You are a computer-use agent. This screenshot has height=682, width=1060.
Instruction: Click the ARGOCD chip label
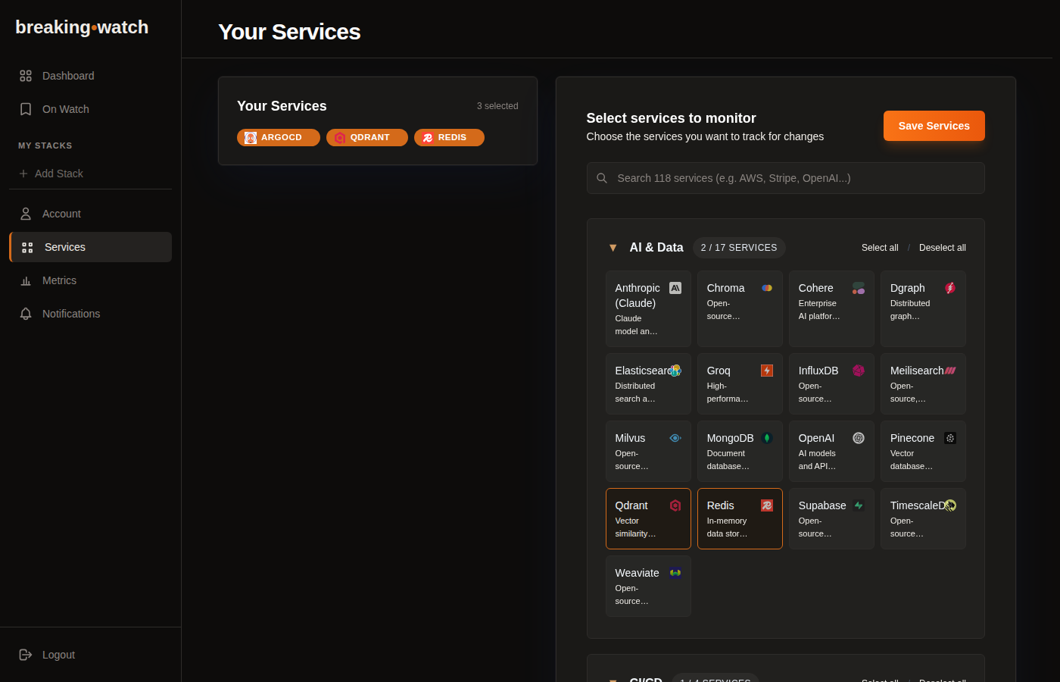coord(282,138)
